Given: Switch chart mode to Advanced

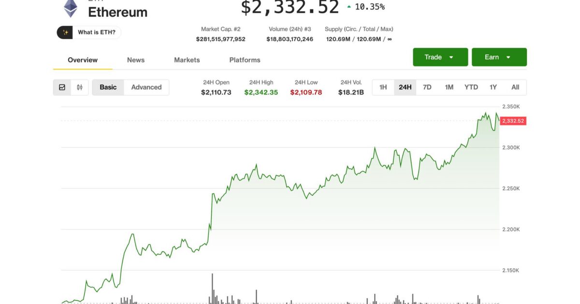Looking at the screenshot, I should click(146, 87).
